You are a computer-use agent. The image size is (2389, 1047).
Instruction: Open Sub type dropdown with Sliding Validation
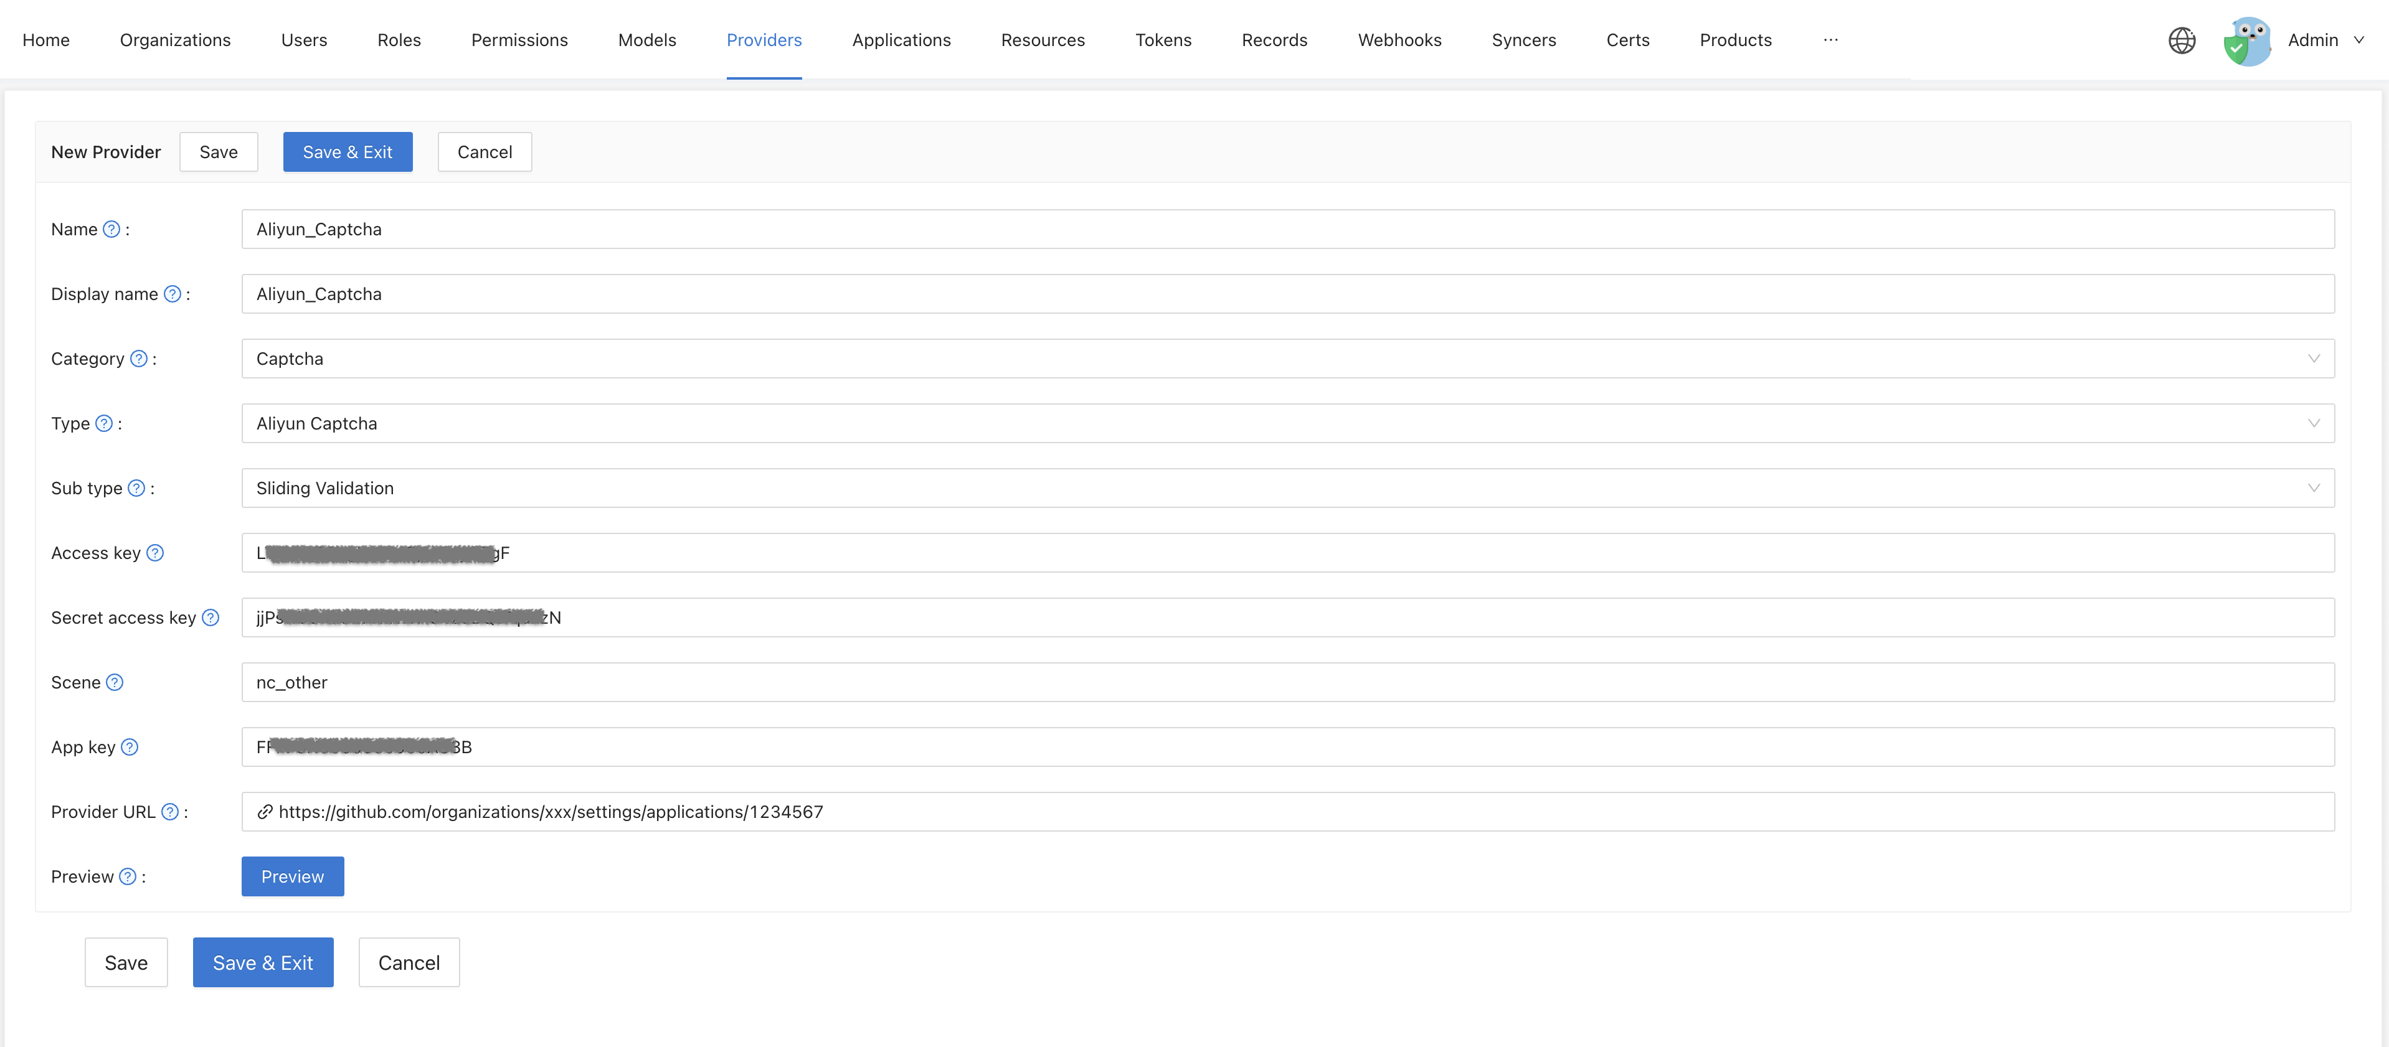point(1287,488)
